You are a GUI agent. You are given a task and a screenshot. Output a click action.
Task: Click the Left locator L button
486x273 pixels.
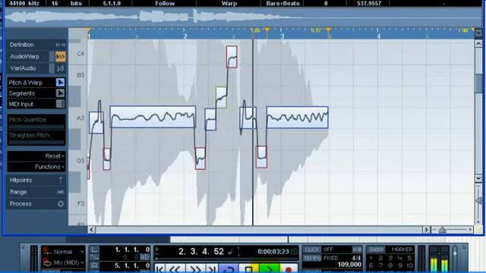[x=94, y=249]
